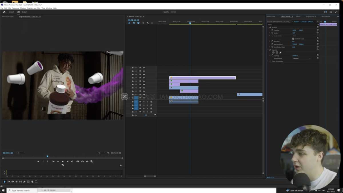
Task: Open Program Monitor zoom level Fit dropdown
Action: (21, 153)
